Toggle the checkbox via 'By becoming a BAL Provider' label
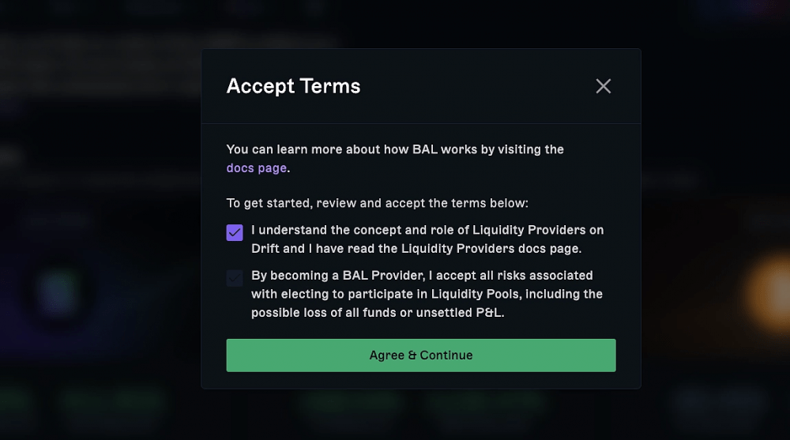 coord(427,294)
